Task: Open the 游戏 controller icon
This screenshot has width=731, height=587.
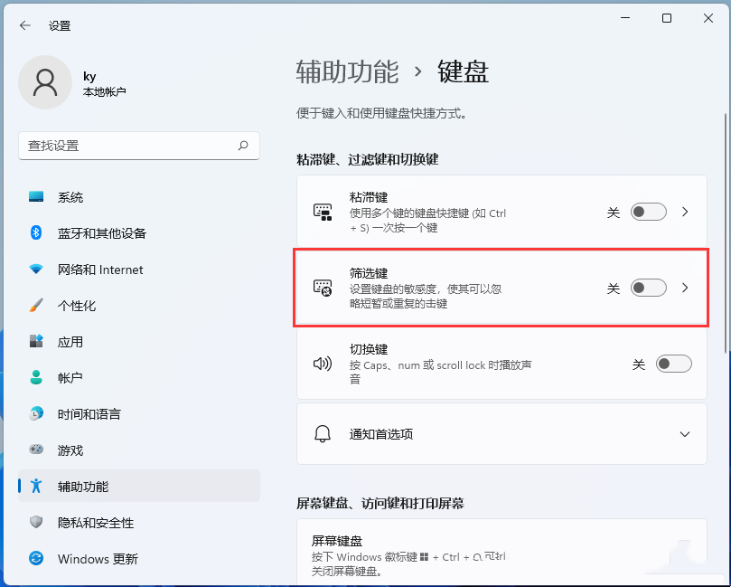Action: pyautogui.click(x=36, y=450)
